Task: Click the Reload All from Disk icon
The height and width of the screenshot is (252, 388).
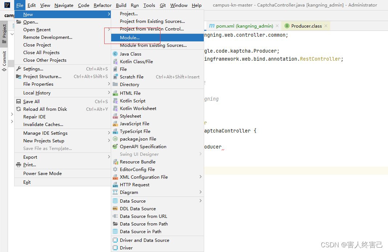Action: point(19,109)
